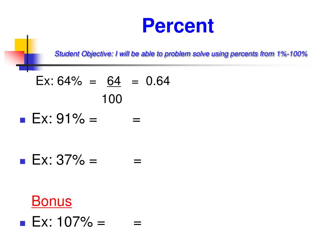Click the Percent slide title
Image resolution: width=323 pixels, height=242 pixels.
pos(178,26)
